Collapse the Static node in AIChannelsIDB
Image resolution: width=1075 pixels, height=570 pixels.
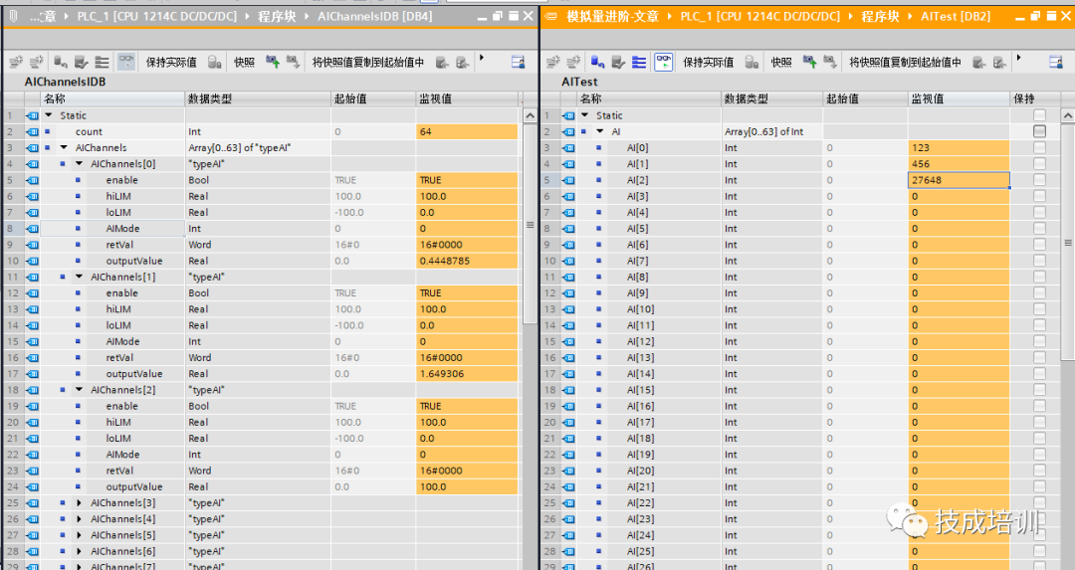click(x=48, y=115)
